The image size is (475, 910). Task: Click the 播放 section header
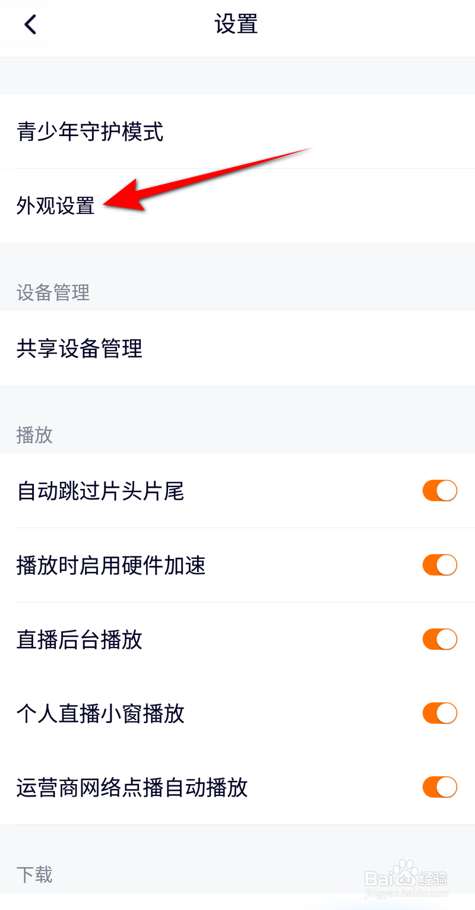coord(34,435)
